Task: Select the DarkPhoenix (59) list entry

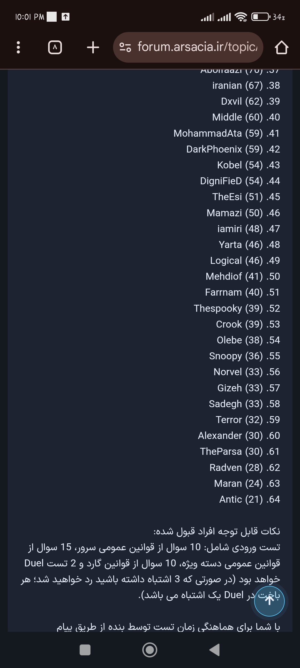Action: click(x=233, y=149)
